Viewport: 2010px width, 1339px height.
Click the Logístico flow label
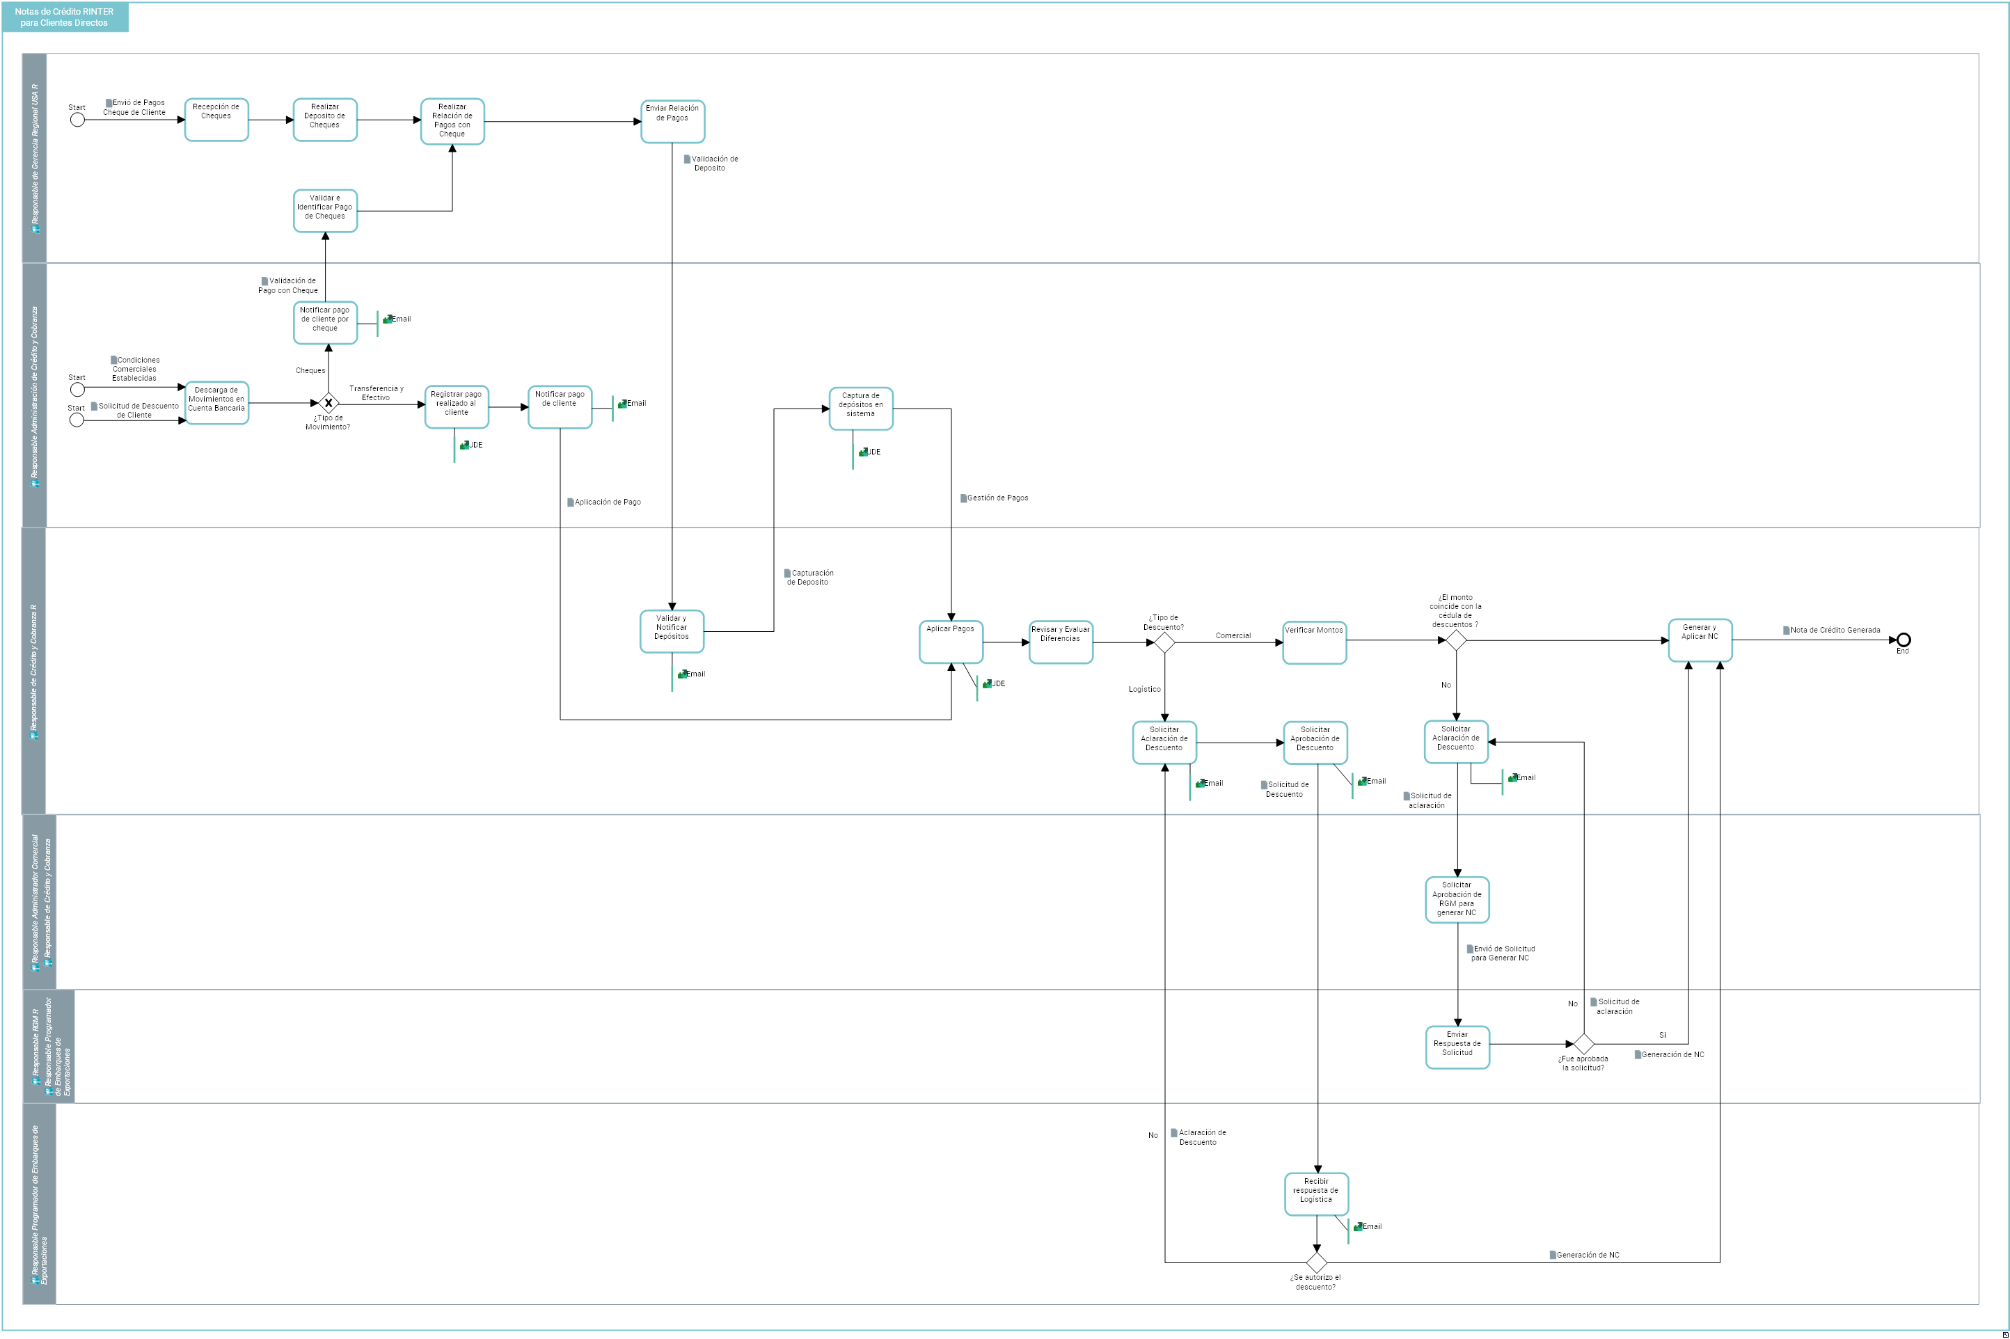click(x=1144, y=690)
